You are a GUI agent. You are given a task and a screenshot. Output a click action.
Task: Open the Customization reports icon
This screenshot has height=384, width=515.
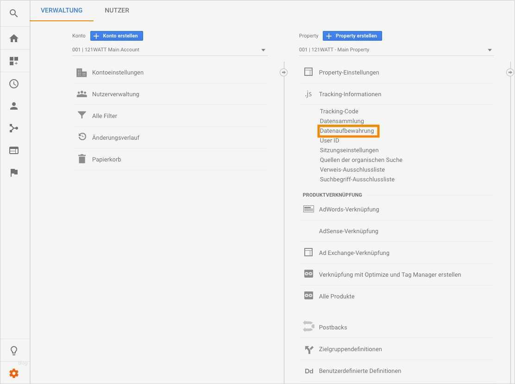13,61
